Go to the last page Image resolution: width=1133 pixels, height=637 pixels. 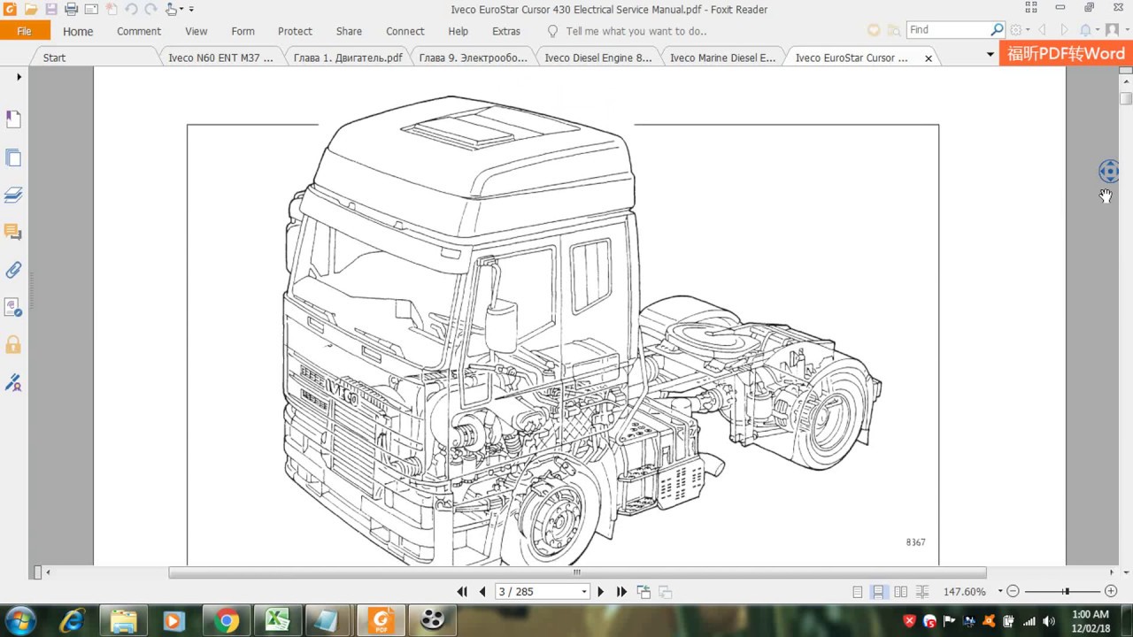coord(621,592)
